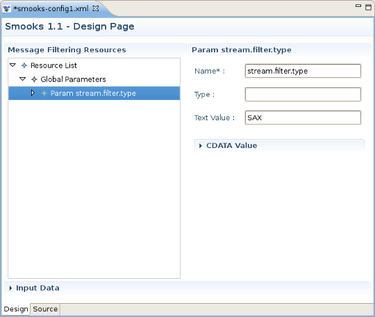Select Global Parameters tree item
The image size is (375, 317).
73,79
